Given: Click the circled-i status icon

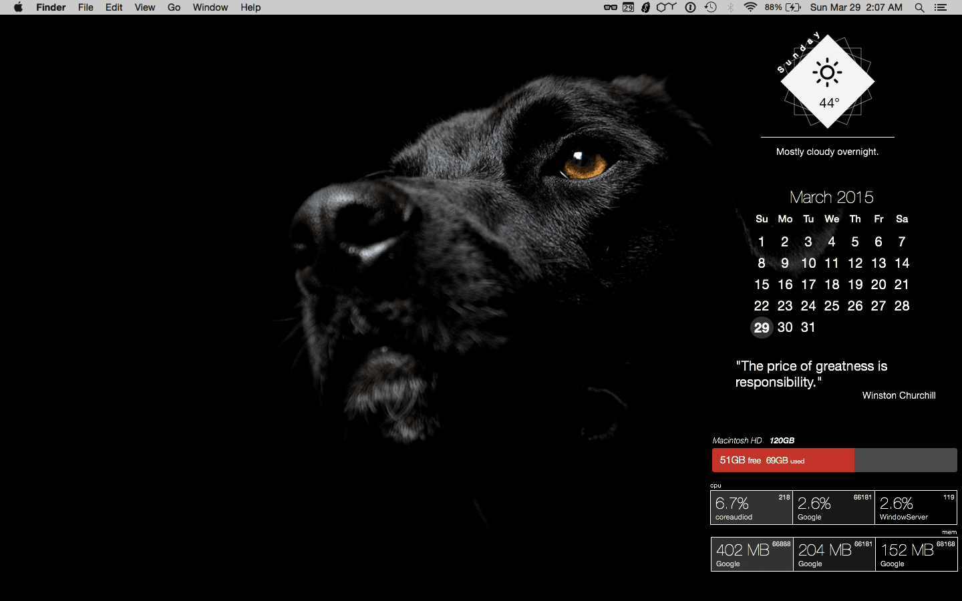Looking at the screenshot, I should coord(689,7).
